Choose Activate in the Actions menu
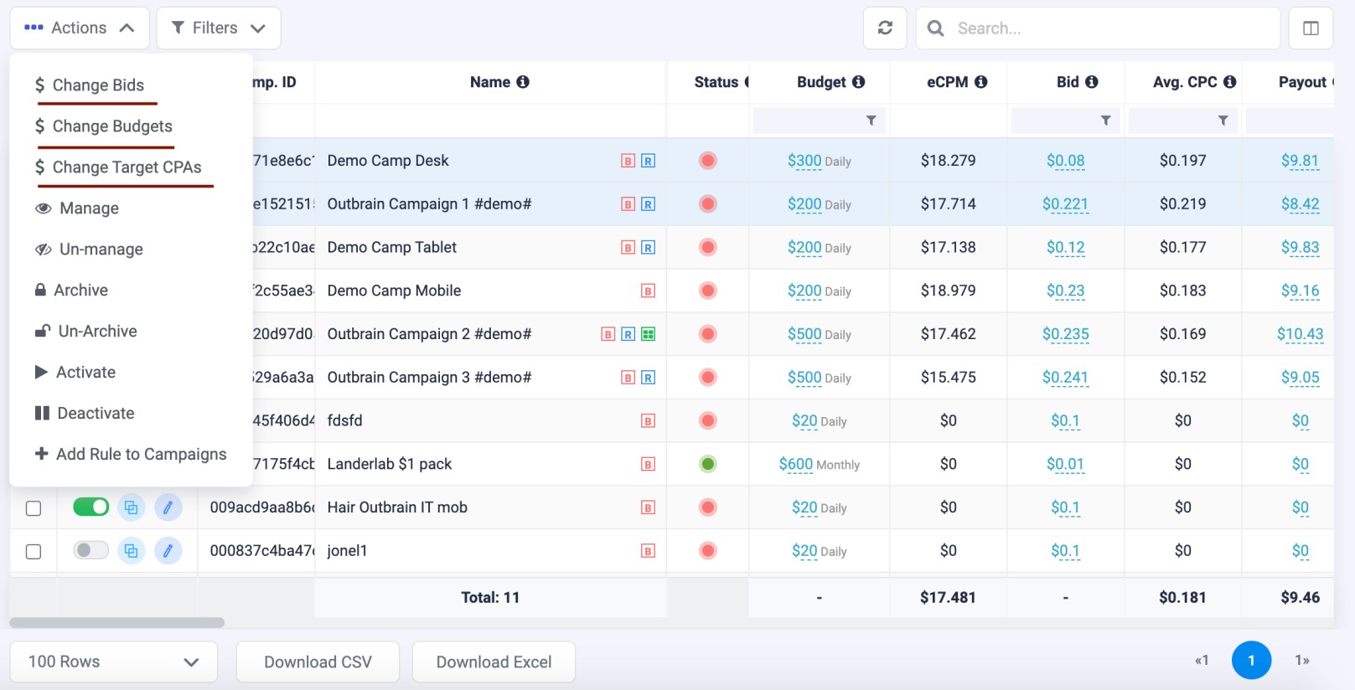The height and width of the screenshot is (690, 1355). (75, 373)
